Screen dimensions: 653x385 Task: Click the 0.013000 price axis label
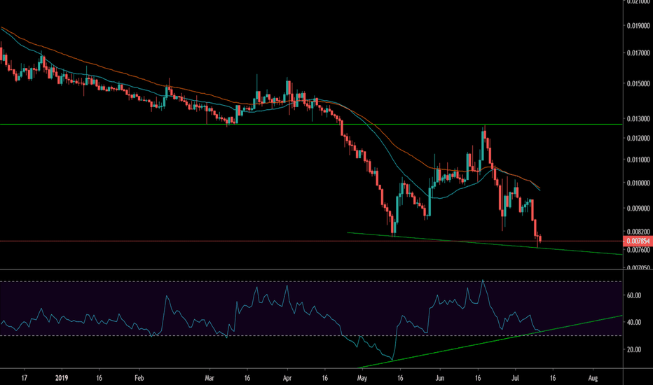638,119
